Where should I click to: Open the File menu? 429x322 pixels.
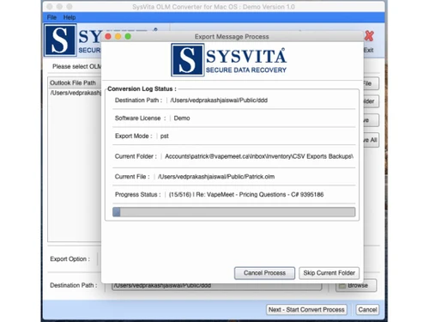[51, 17]
